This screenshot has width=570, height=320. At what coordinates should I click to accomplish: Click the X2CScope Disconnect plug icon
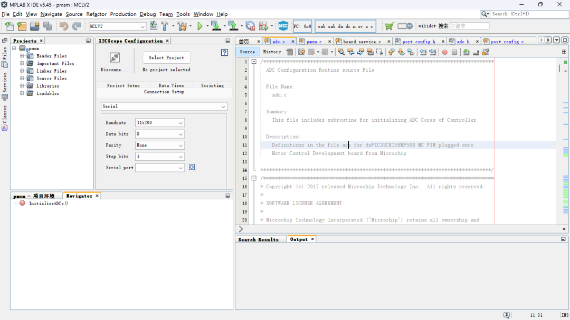click(115, 57)
